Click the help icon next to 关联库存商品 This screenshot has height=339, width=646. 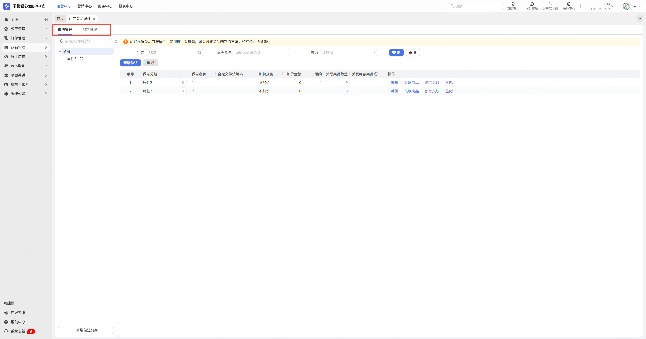coord(376,74)
